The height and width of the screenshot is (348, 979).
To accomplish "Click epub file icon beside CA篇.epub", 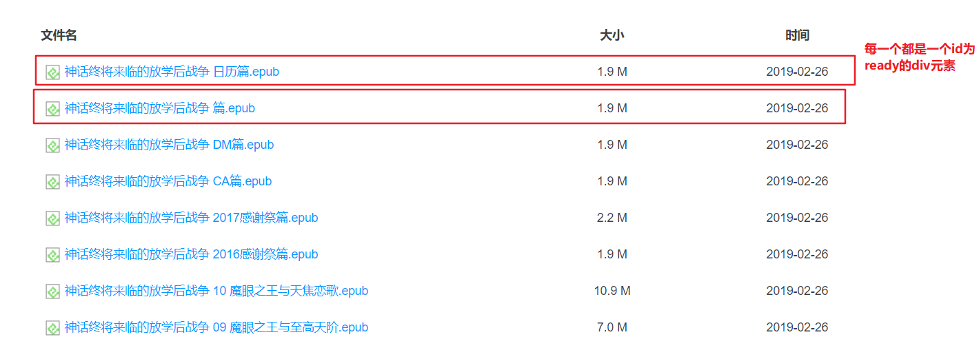I will click(x=52, y=182).
